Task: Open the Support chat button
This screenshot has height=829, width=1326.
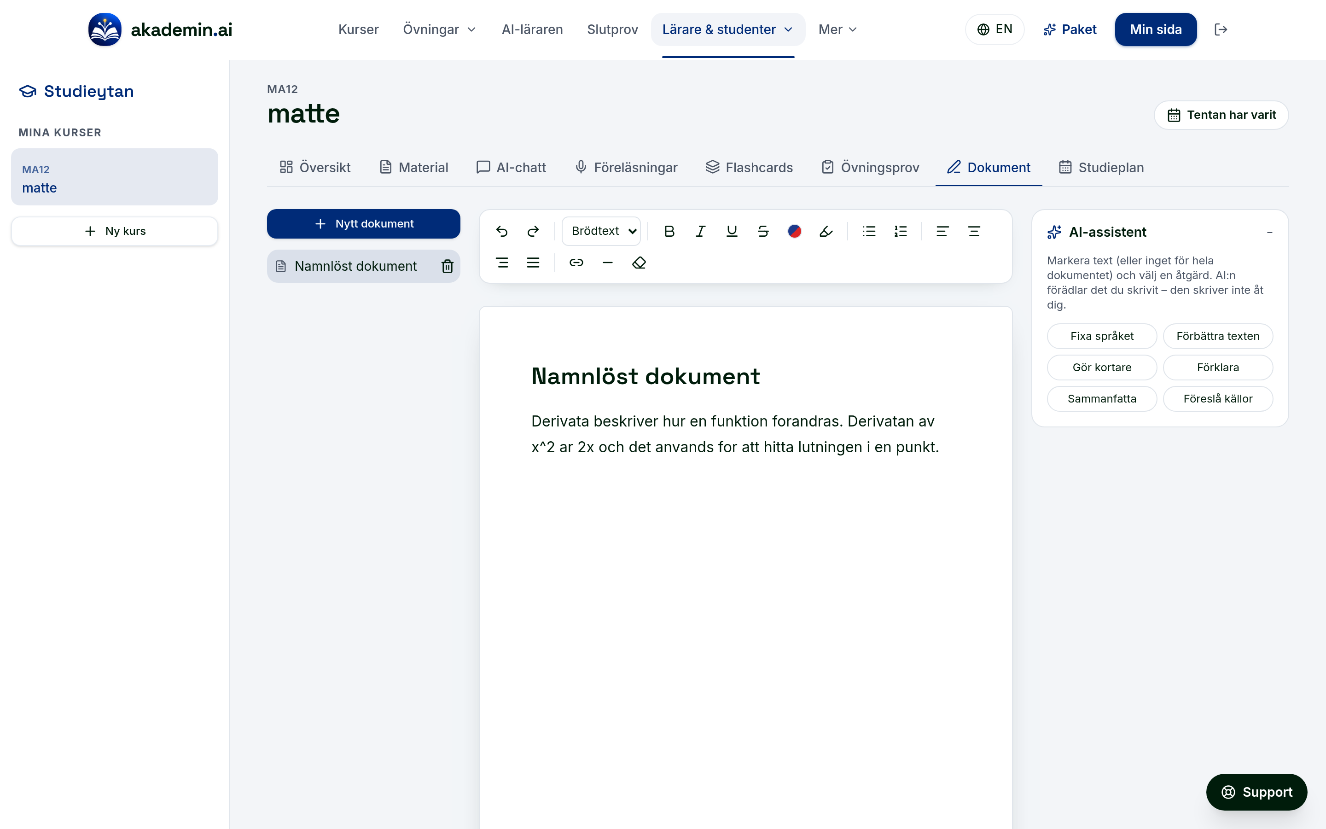Action: point(1256,792)
